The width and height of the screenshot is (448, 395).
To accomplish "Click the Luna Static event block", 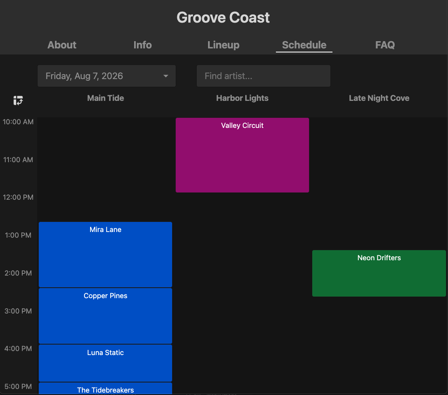I will [x=105, y=363].
